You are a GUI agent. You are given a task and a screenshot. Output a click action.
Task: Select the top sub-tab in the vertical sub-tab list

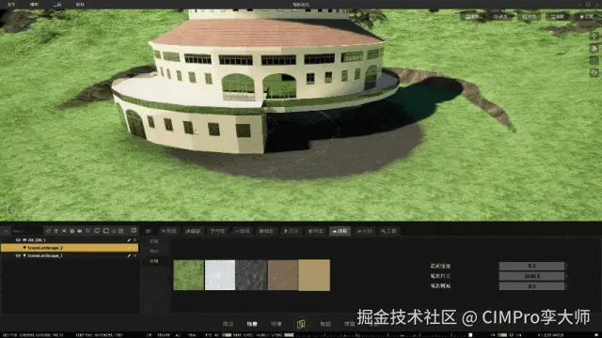(x=154, y=241)
